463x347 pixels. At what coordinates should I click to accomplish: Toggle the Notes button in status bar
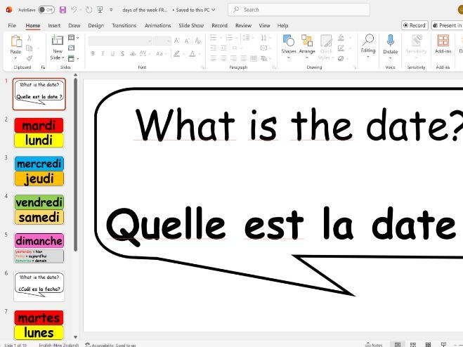click(x=374, y=345)
